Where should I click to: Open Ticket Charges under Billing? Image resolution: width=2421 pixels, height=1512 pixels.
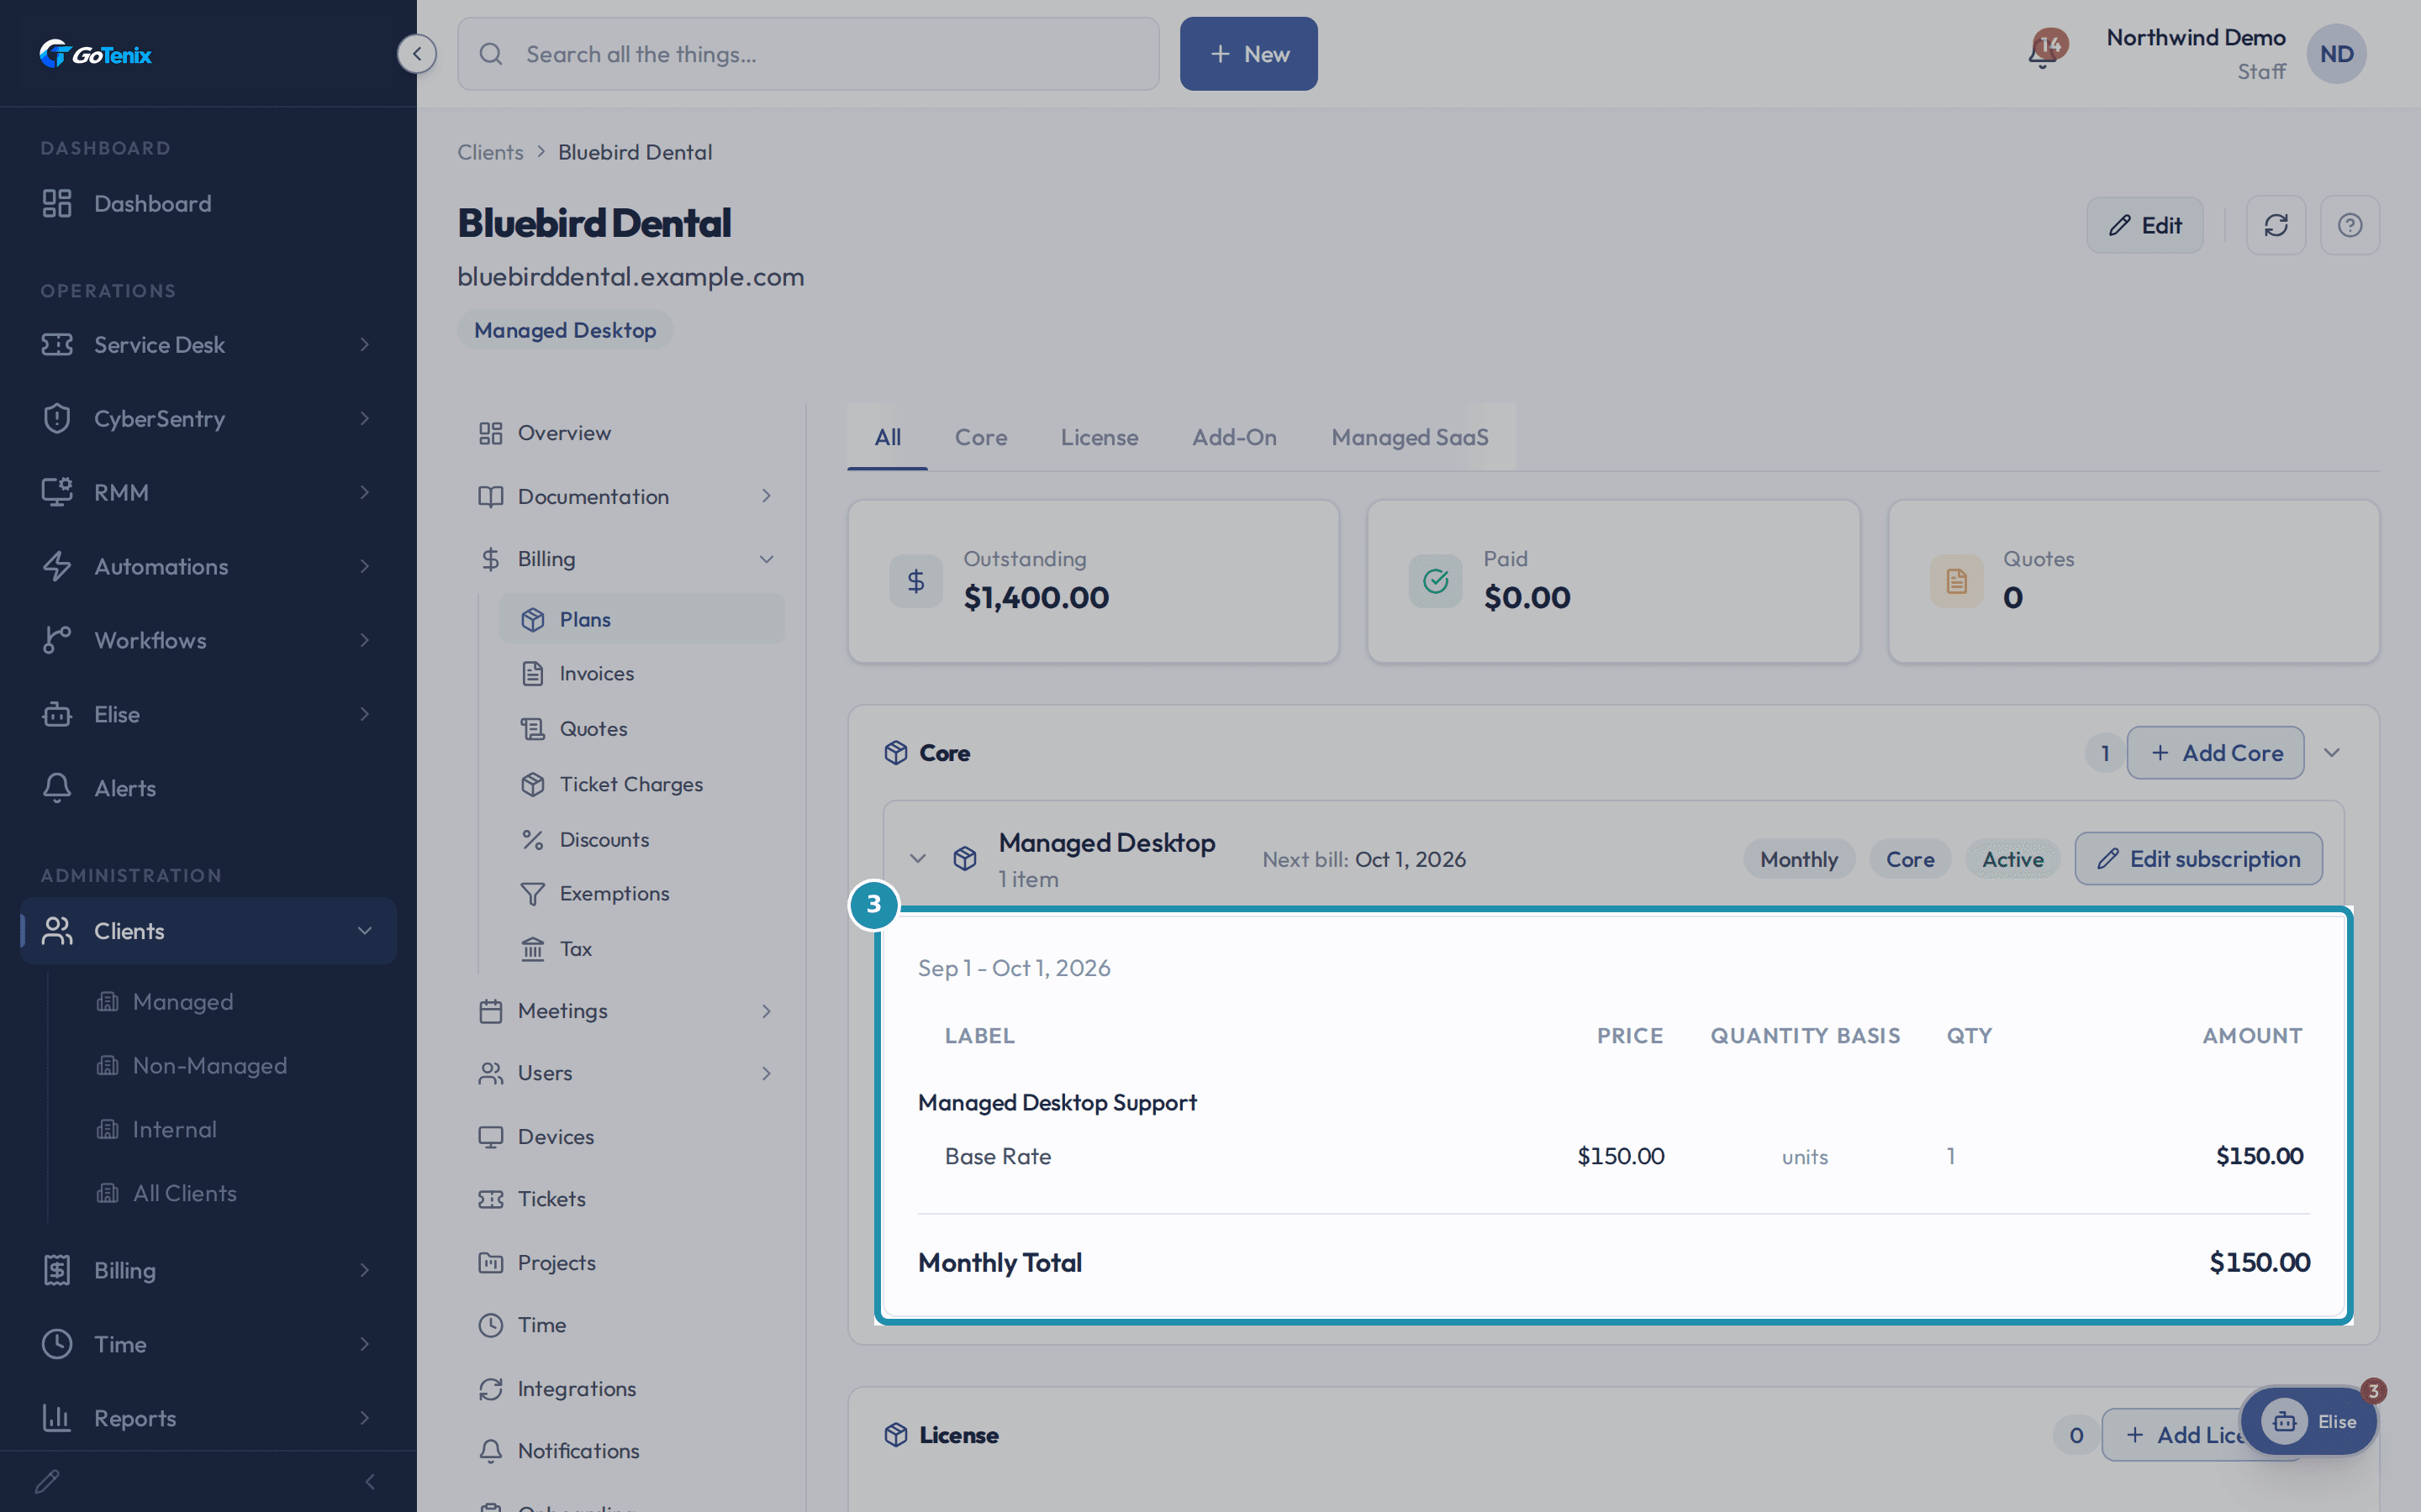[x=641, y=785]
